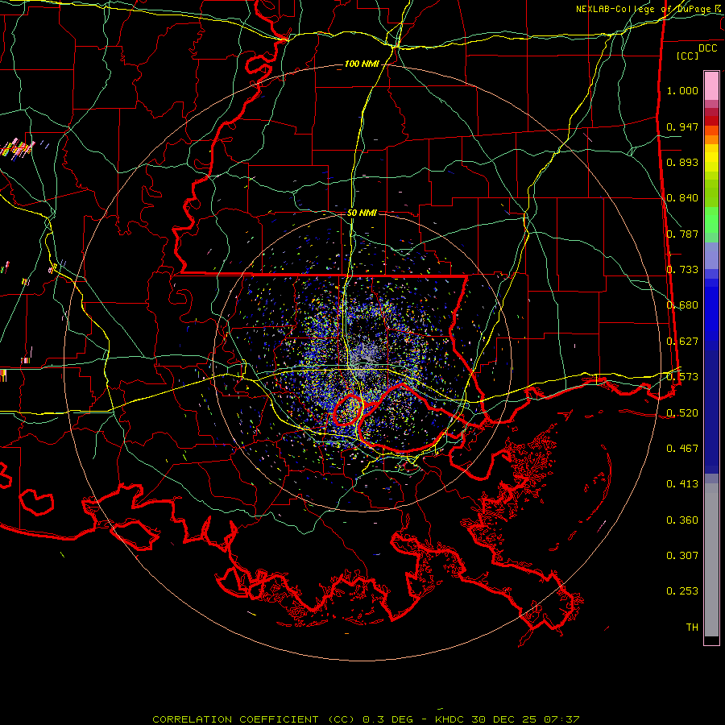The image size is (725, 725).
Task: Click the 50 NMI range ring label
Action: click(x=362, y=213)
